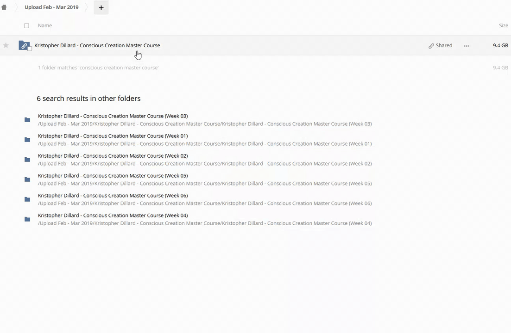Click the folder icon for Week 02 result
This screenshot has height=333, width=511.
[x=27, y=160]
